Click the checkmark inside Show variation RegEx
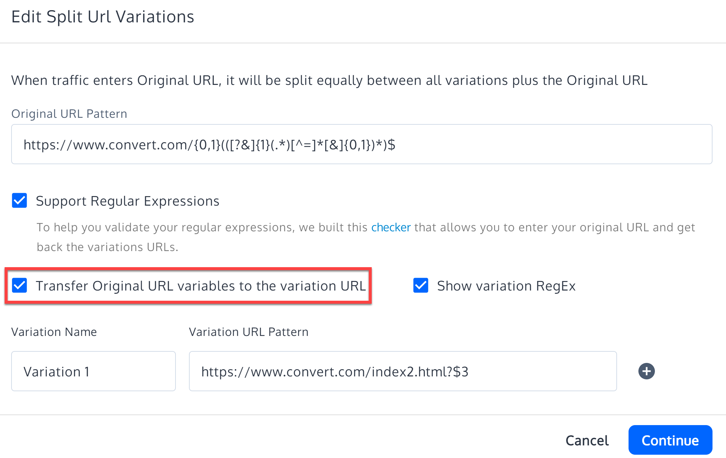The width and height of the screenshot is (726, 458). pos(420,286)
